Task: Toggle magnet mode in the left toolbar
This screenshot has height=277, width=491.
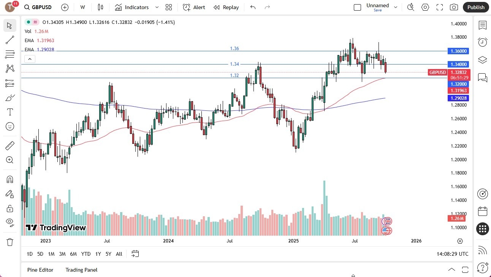Action: [x=10, y=179]
